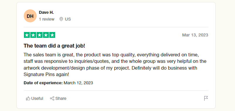Click the review body paragraph text

[115, 65]
